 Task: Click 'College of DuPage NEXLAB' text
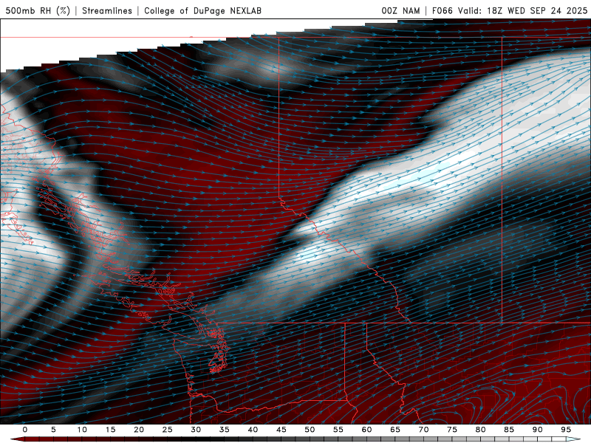coord(202,10)
